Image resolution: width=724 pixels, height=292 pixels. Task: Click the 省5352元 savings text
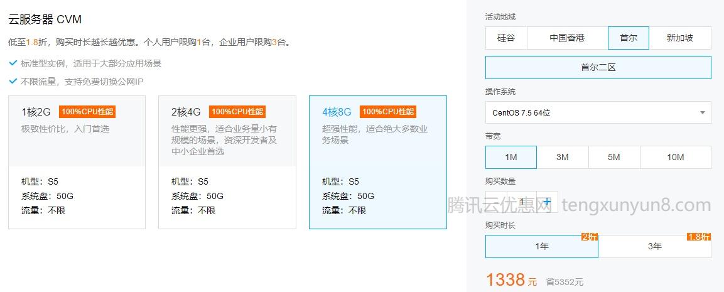[x=565, y=282]
